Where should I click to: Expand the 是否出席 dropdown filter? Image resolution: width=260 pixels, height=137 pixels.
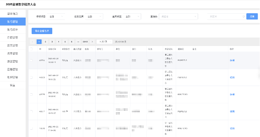(95, 16)
